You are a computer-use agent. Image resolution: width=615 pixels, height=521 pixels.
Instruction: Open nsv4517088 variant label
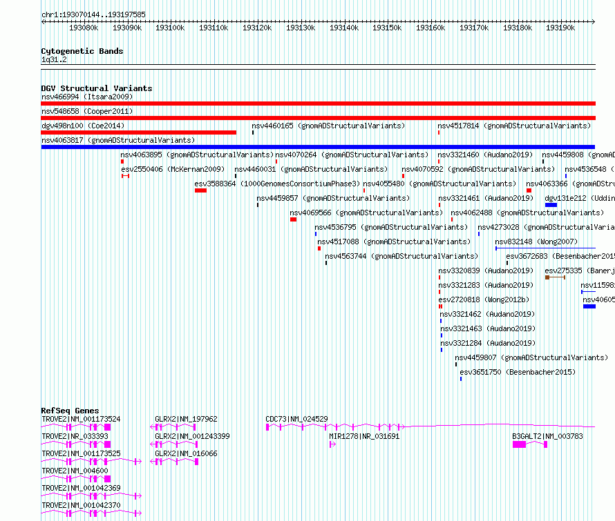click(394, 242)
